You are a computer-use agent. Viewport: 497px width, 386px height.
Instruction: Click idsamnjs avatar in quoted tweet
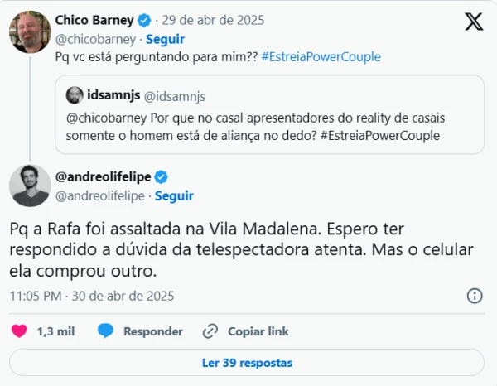[74, 94]
